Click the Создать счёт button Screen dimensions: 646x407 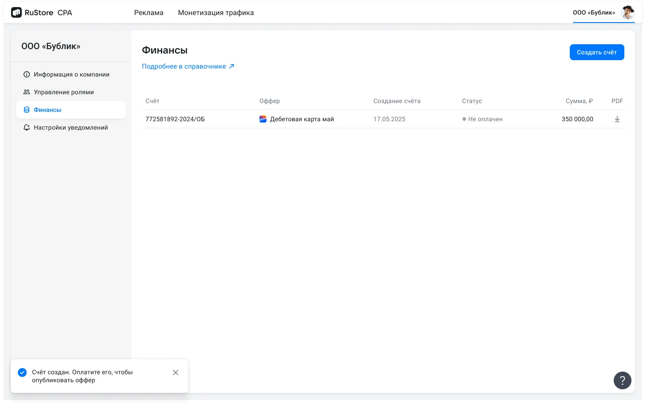pyautogui.click(x=596, y=52)
